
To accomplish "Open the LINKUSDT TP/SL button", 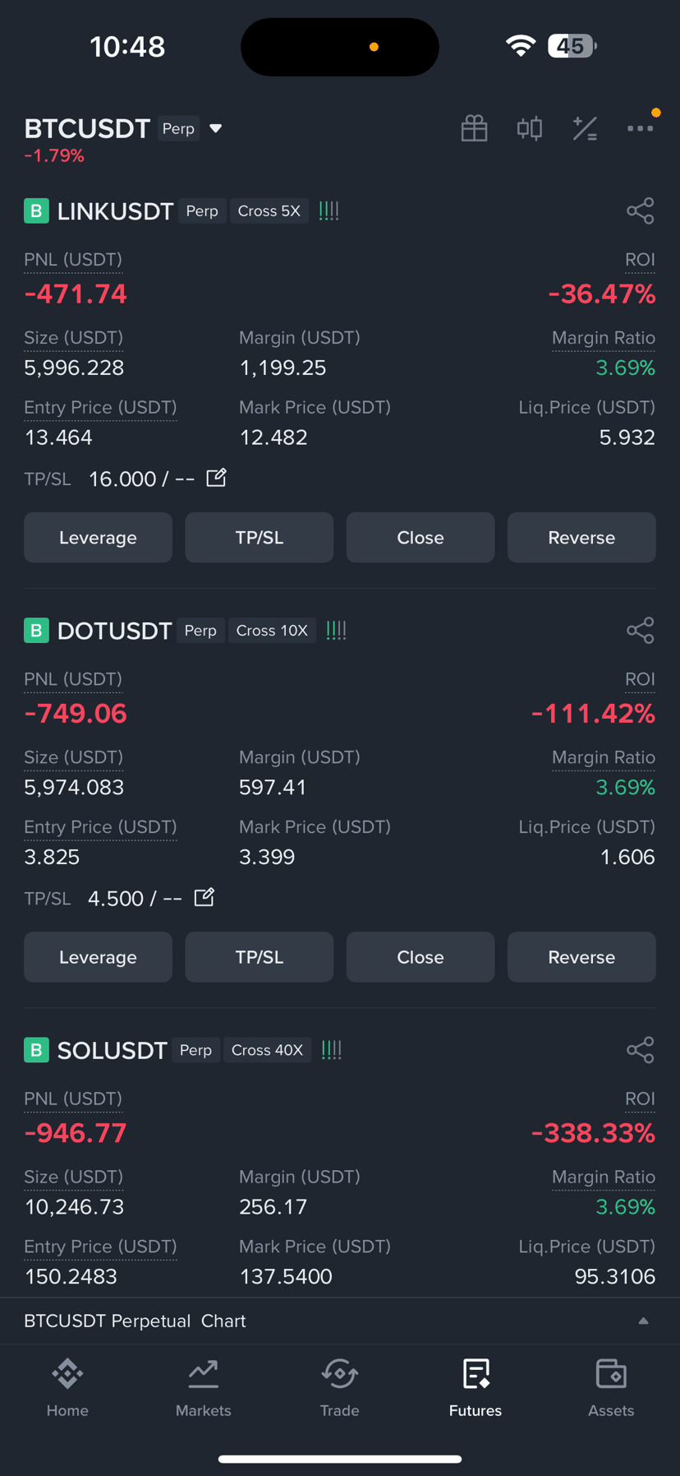I will click(x=260, y=538).
